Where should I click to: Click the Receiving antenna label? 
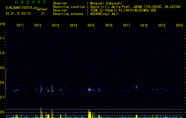68,14
